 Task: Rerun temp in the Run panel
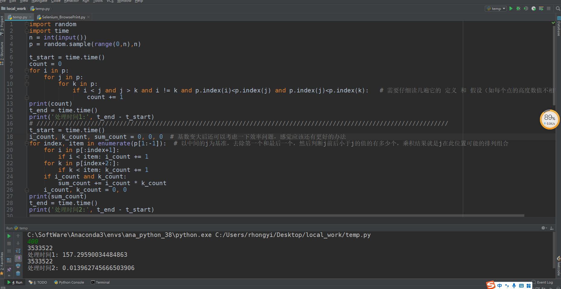click(9, 236)
